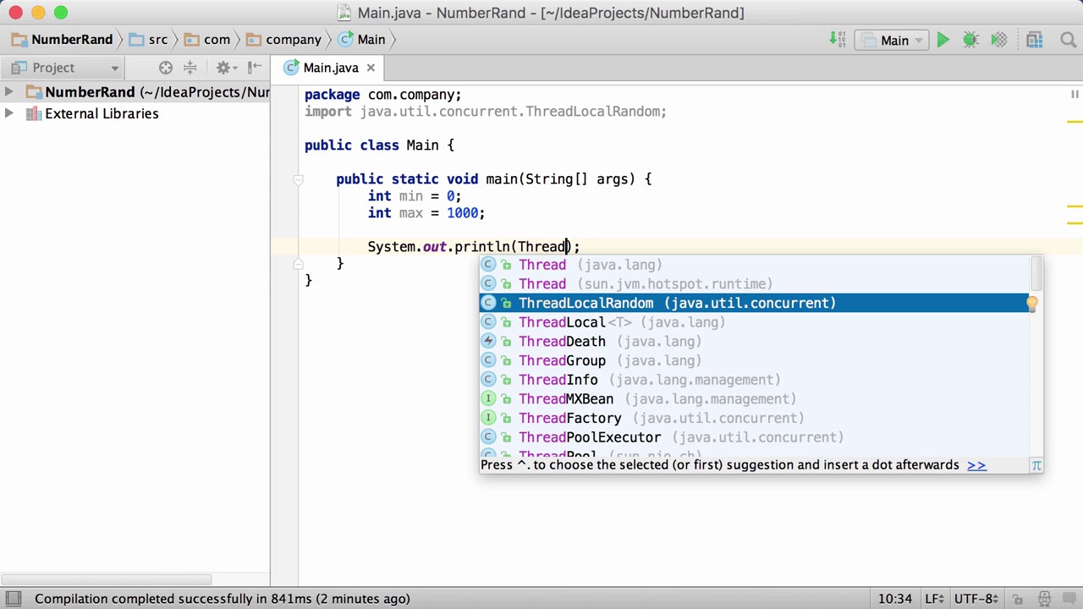Run the Main configuration
This screenshot has height=609, width=1083.
943,40
